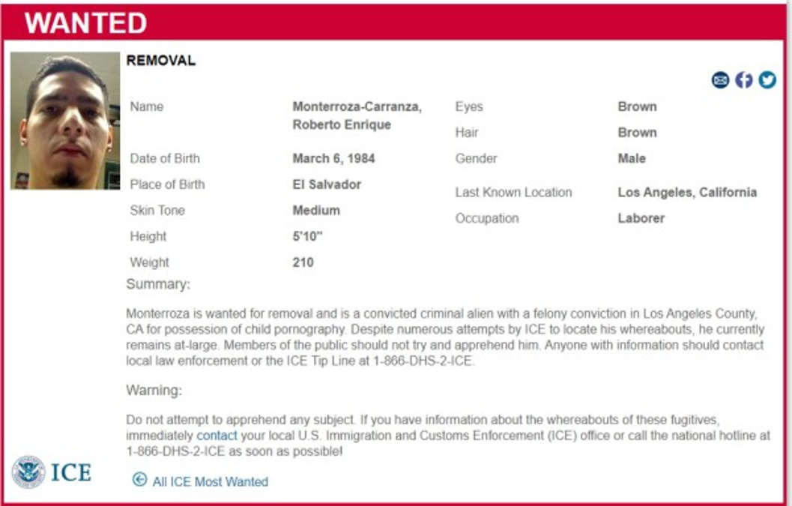Share this page on Facebook
The width and height of the screenshot is (792, 506).
click(x=743, y=79)
